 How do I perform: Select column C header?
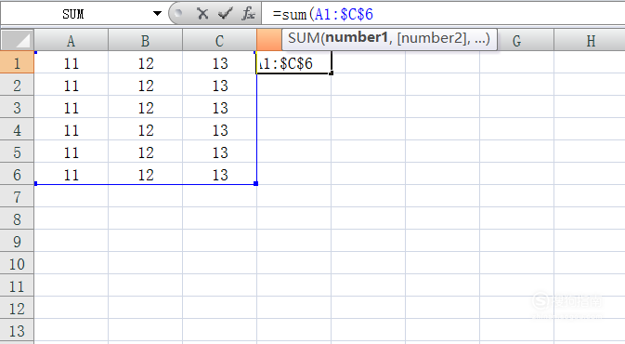[219, 41]
